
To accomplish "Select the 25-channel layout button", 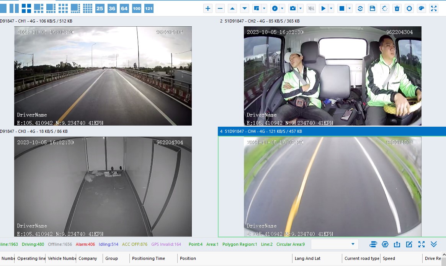I will pos(100,8).
